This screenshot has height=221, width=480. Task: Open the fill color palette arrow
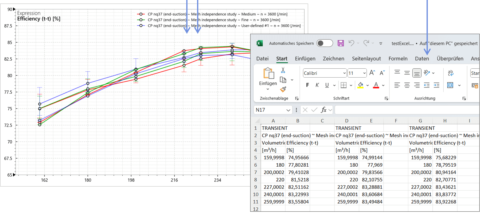click(x=368, y=85)
